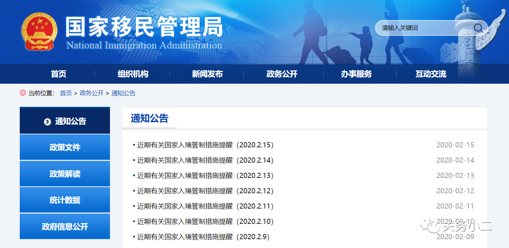Click the national emblem logo
Viewport: 509px width, 248px height.
click(39, 32)
